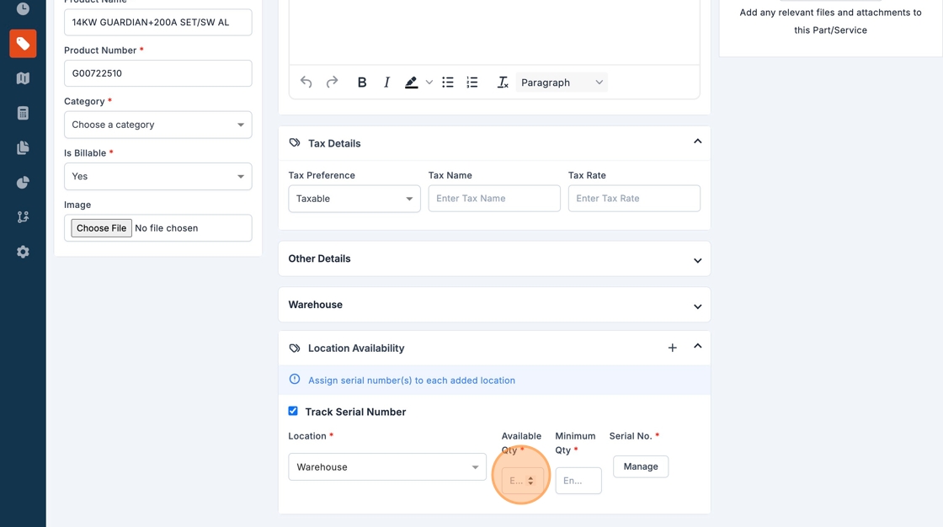
Task: Expand the Warehouse section
Action: (698, 306)
